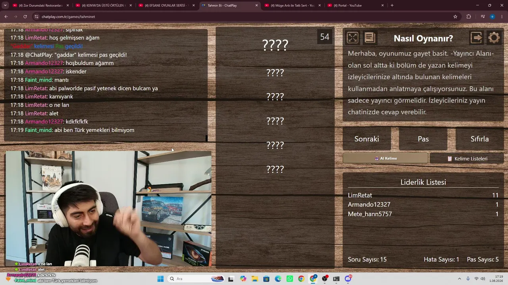
Task: Go back to the previous page
Action: point(6,17)
